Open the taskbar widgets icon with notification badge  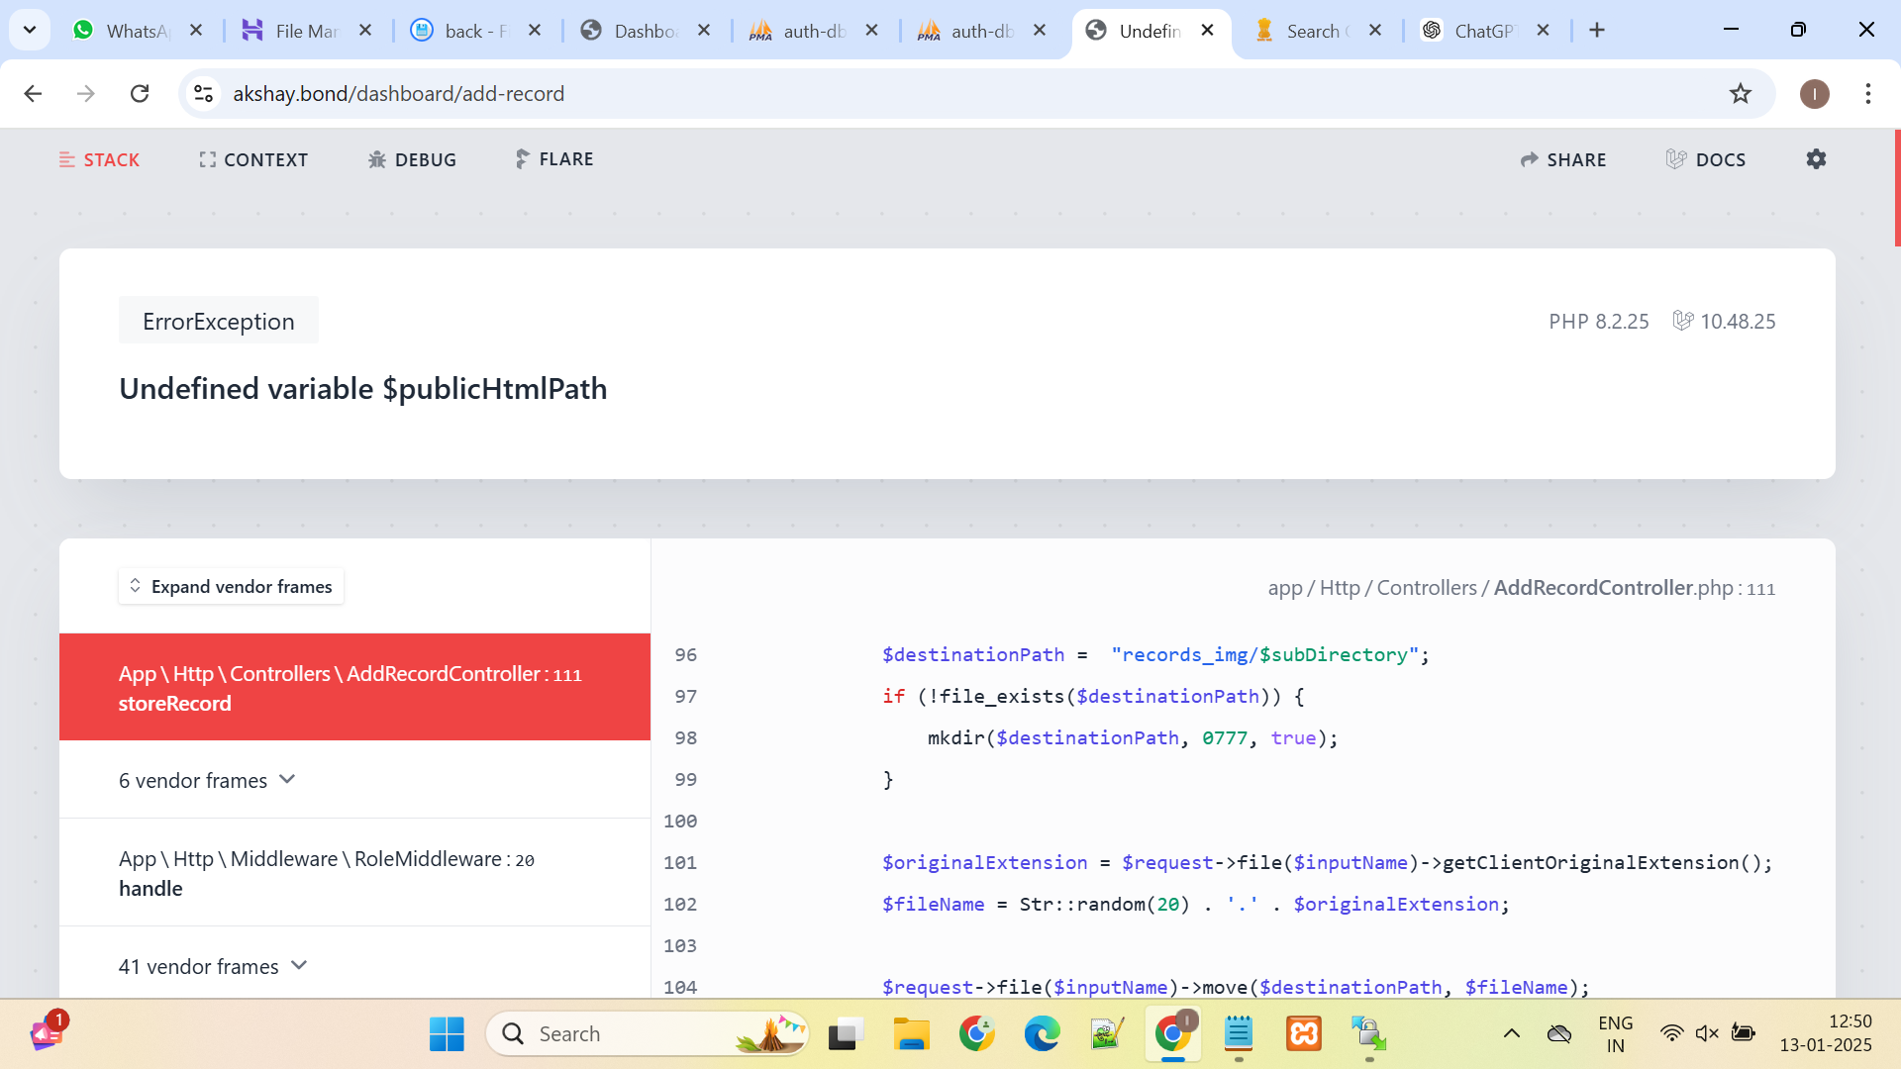46,1033
